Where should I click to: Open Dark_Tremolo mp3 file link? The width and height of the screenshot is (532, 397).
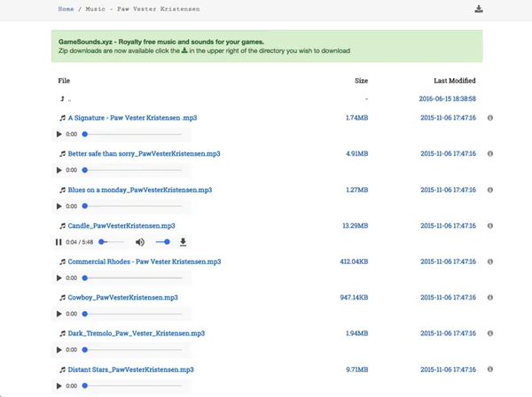click(136, 333)
